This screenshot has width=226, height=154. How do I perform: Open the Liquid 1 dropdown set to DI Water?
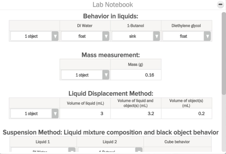[43, 150]
